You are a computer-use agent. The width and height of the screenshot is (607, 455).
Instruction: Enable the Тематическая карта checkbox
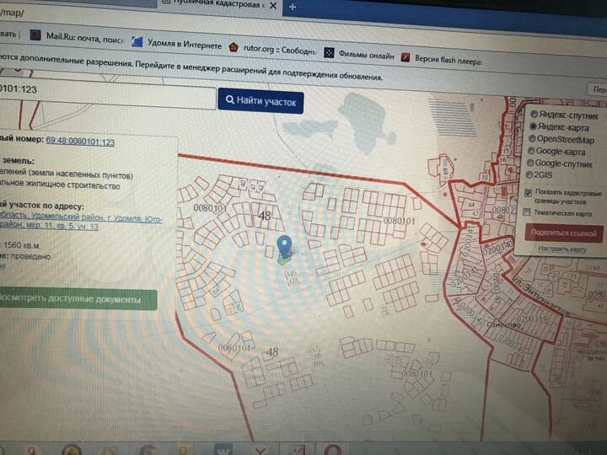(526, 213)
